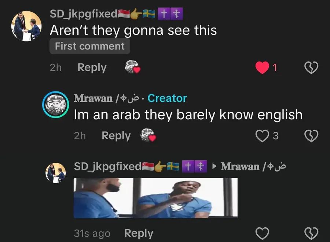
Task: View the creator-liked avatar badge under creator reply
Action: (x=148, y=135)
